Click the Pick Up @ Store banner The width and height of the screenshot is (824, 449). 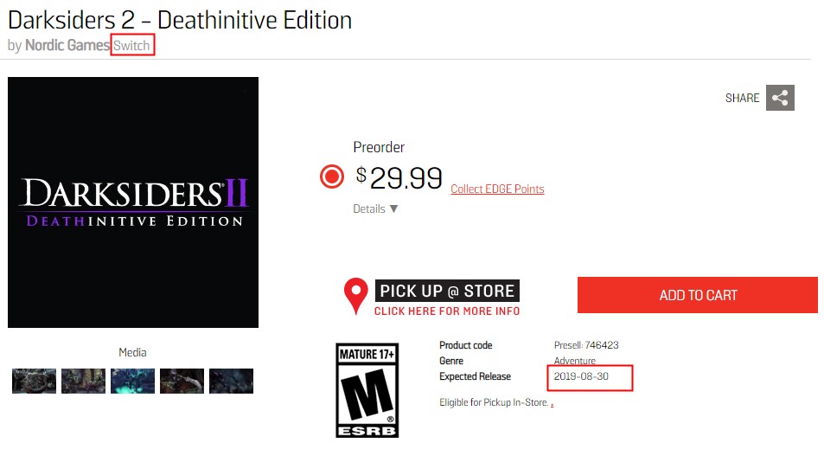pyautogui.click(x=447, y=291)
